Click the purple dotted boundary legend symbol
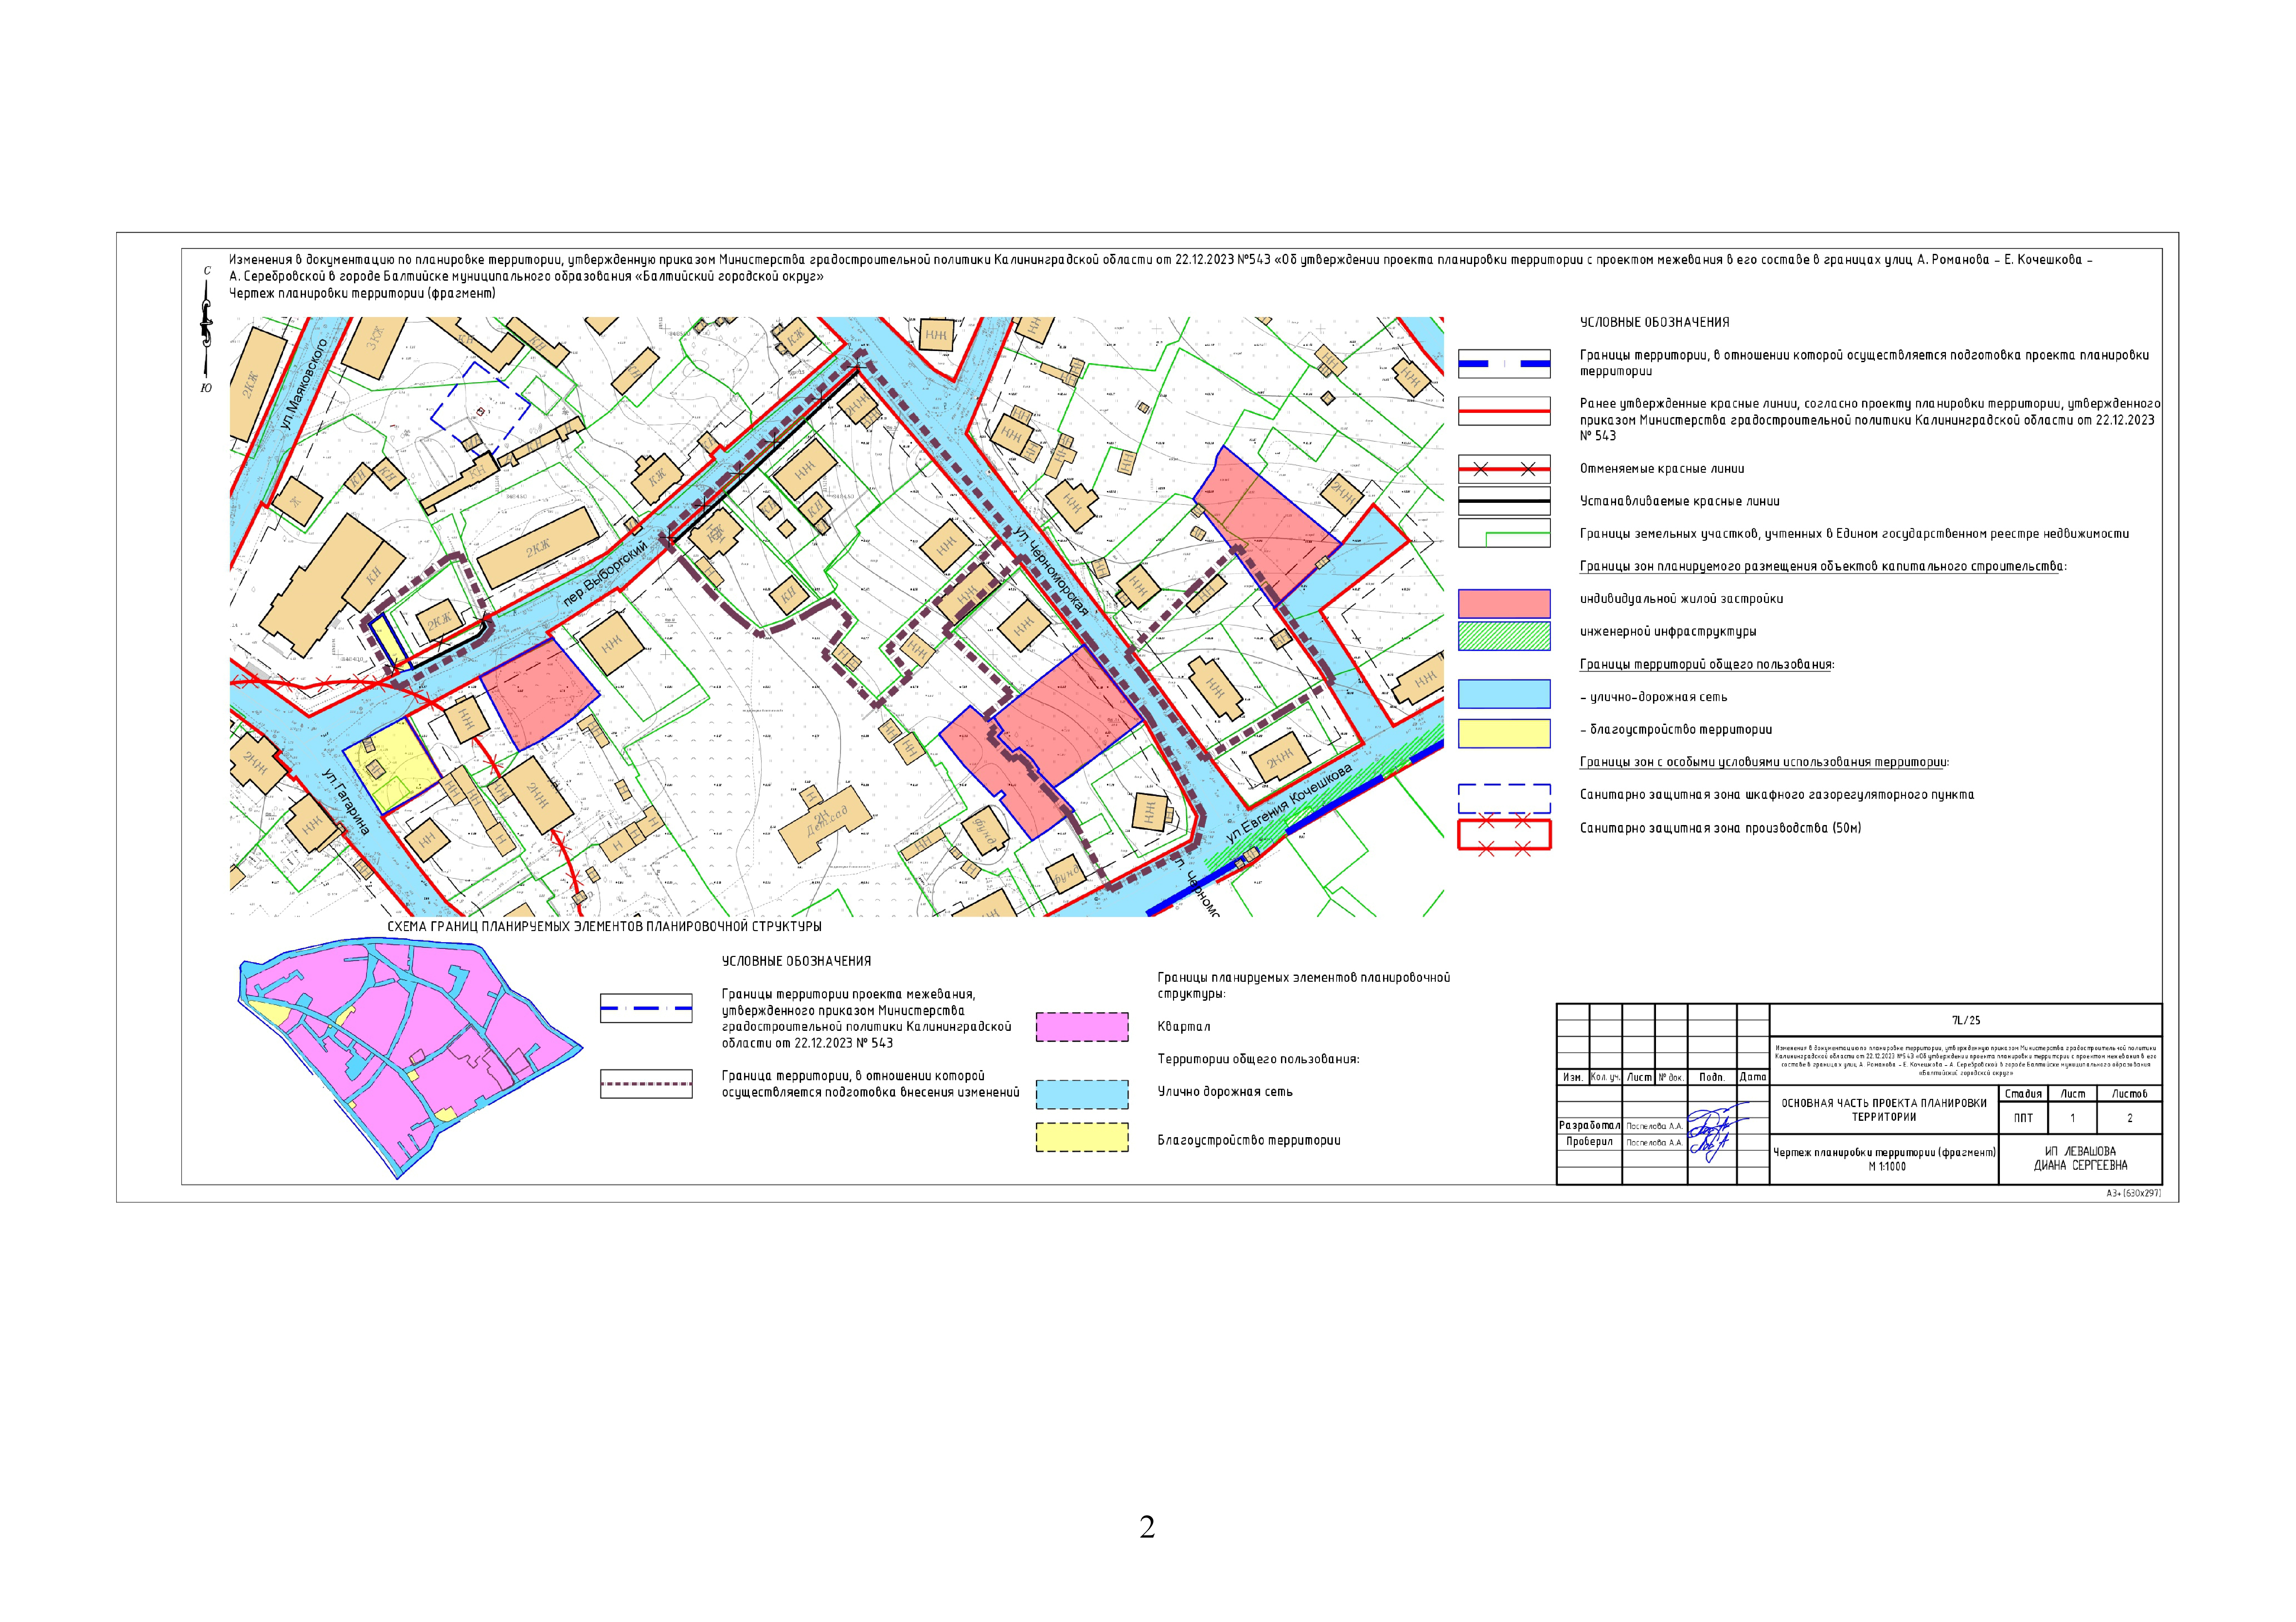2296x1622 pixels. pos(646,1084)
